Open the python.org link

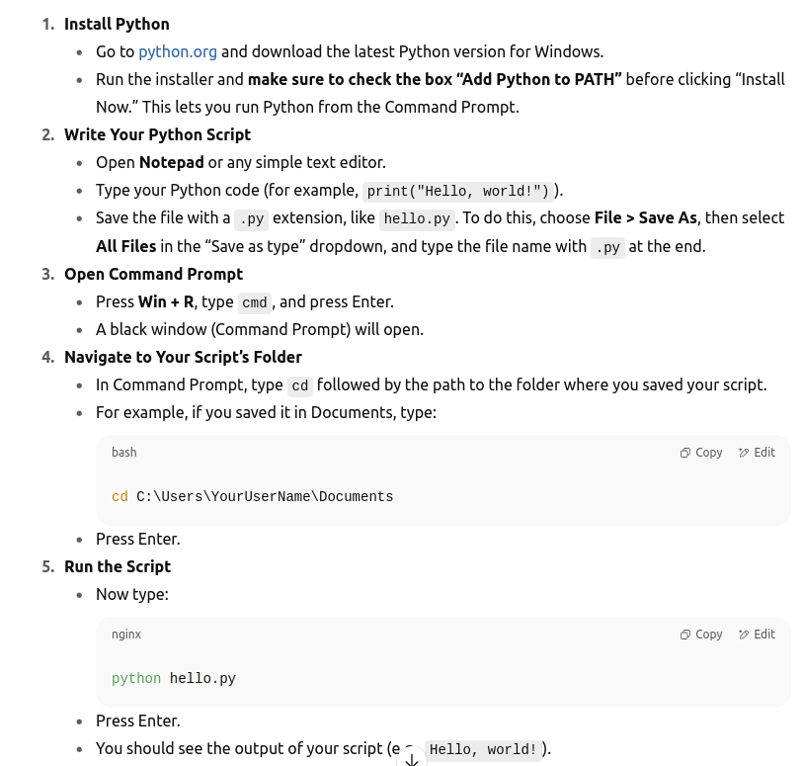click(x=178, y=51)
